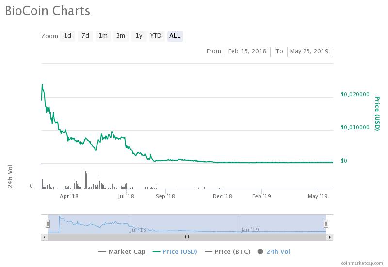Click the navigator's right range handle
Image resolution: width=388 pixels, height=267 pixels.
326,224
